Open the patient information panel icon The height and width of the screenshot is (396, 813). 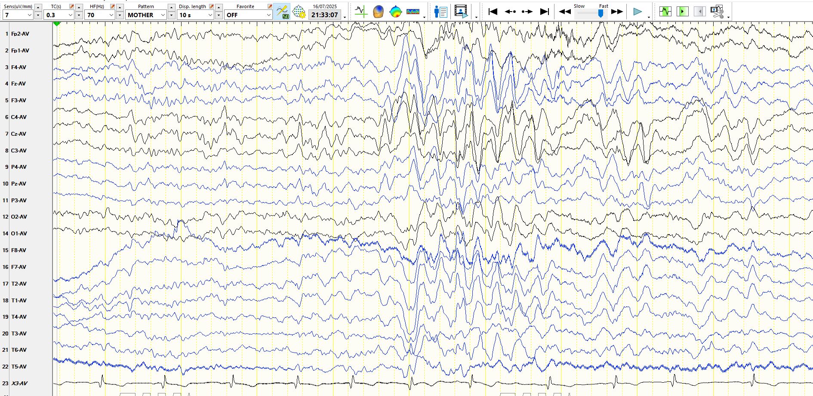click(x=441, y=12)
